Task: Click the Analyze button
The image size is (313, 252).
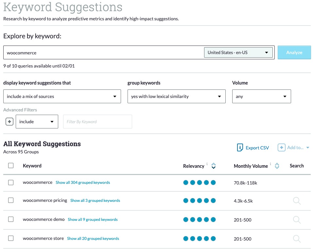Action: click(x=294, y=52)
